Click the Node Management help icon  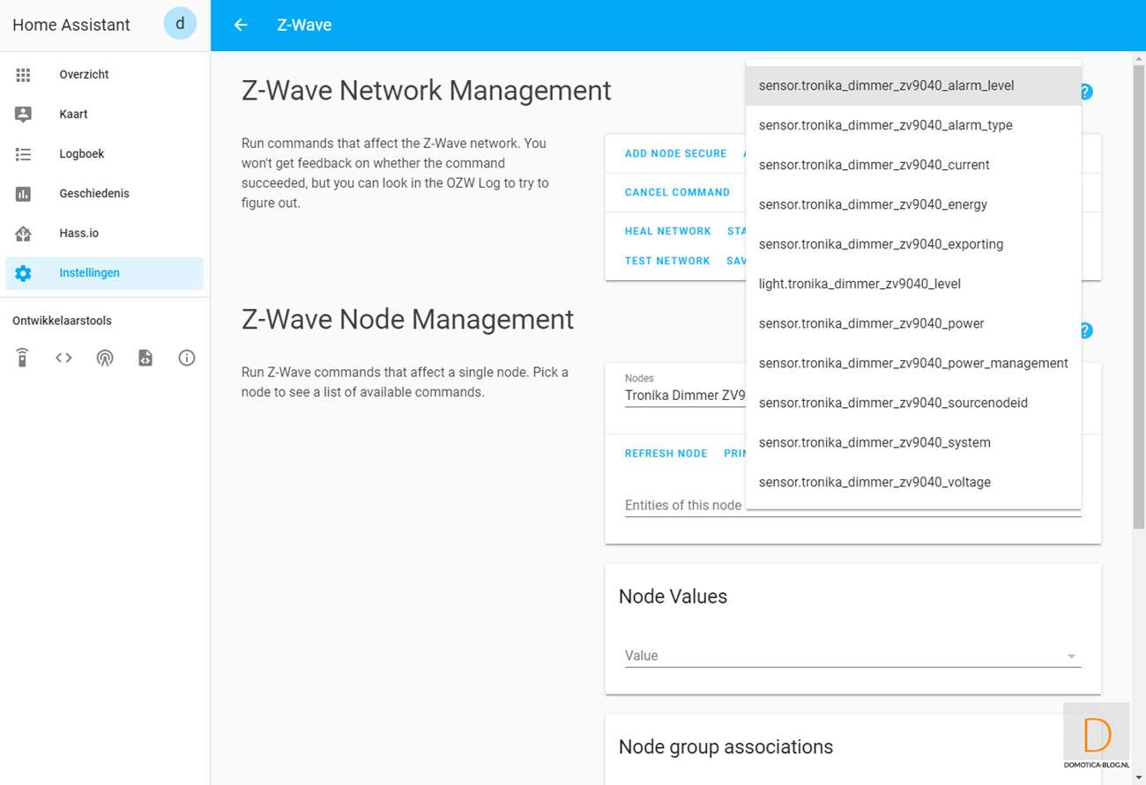pyautogui.click(x=1086, y=330)
